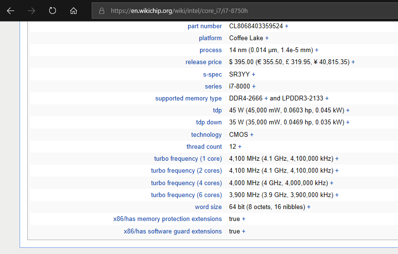Click the 'release price' property link
The image size is (398, 254).
204,62
